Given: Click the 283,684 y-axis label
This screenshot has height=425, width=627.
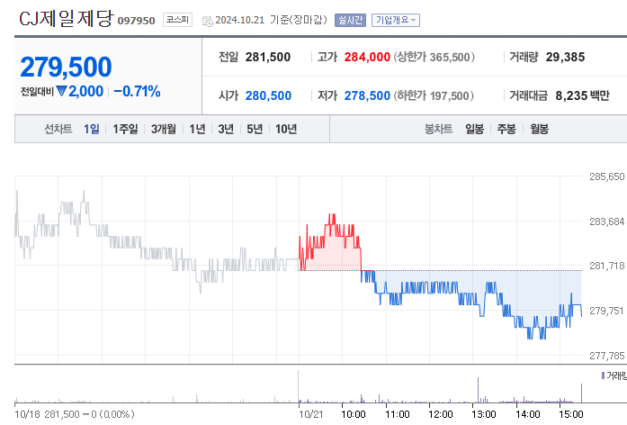Looking at the screenshot, I should [x=606, y=222].
